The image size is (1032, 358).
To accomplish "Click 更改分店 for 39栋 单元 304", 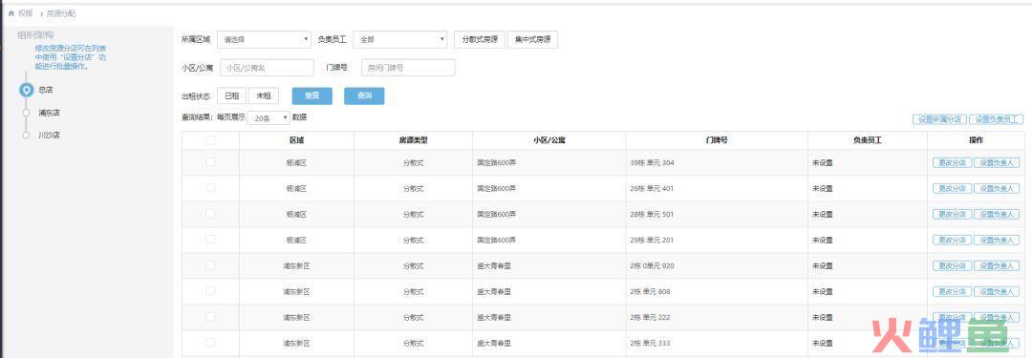I will coord(952,162).
